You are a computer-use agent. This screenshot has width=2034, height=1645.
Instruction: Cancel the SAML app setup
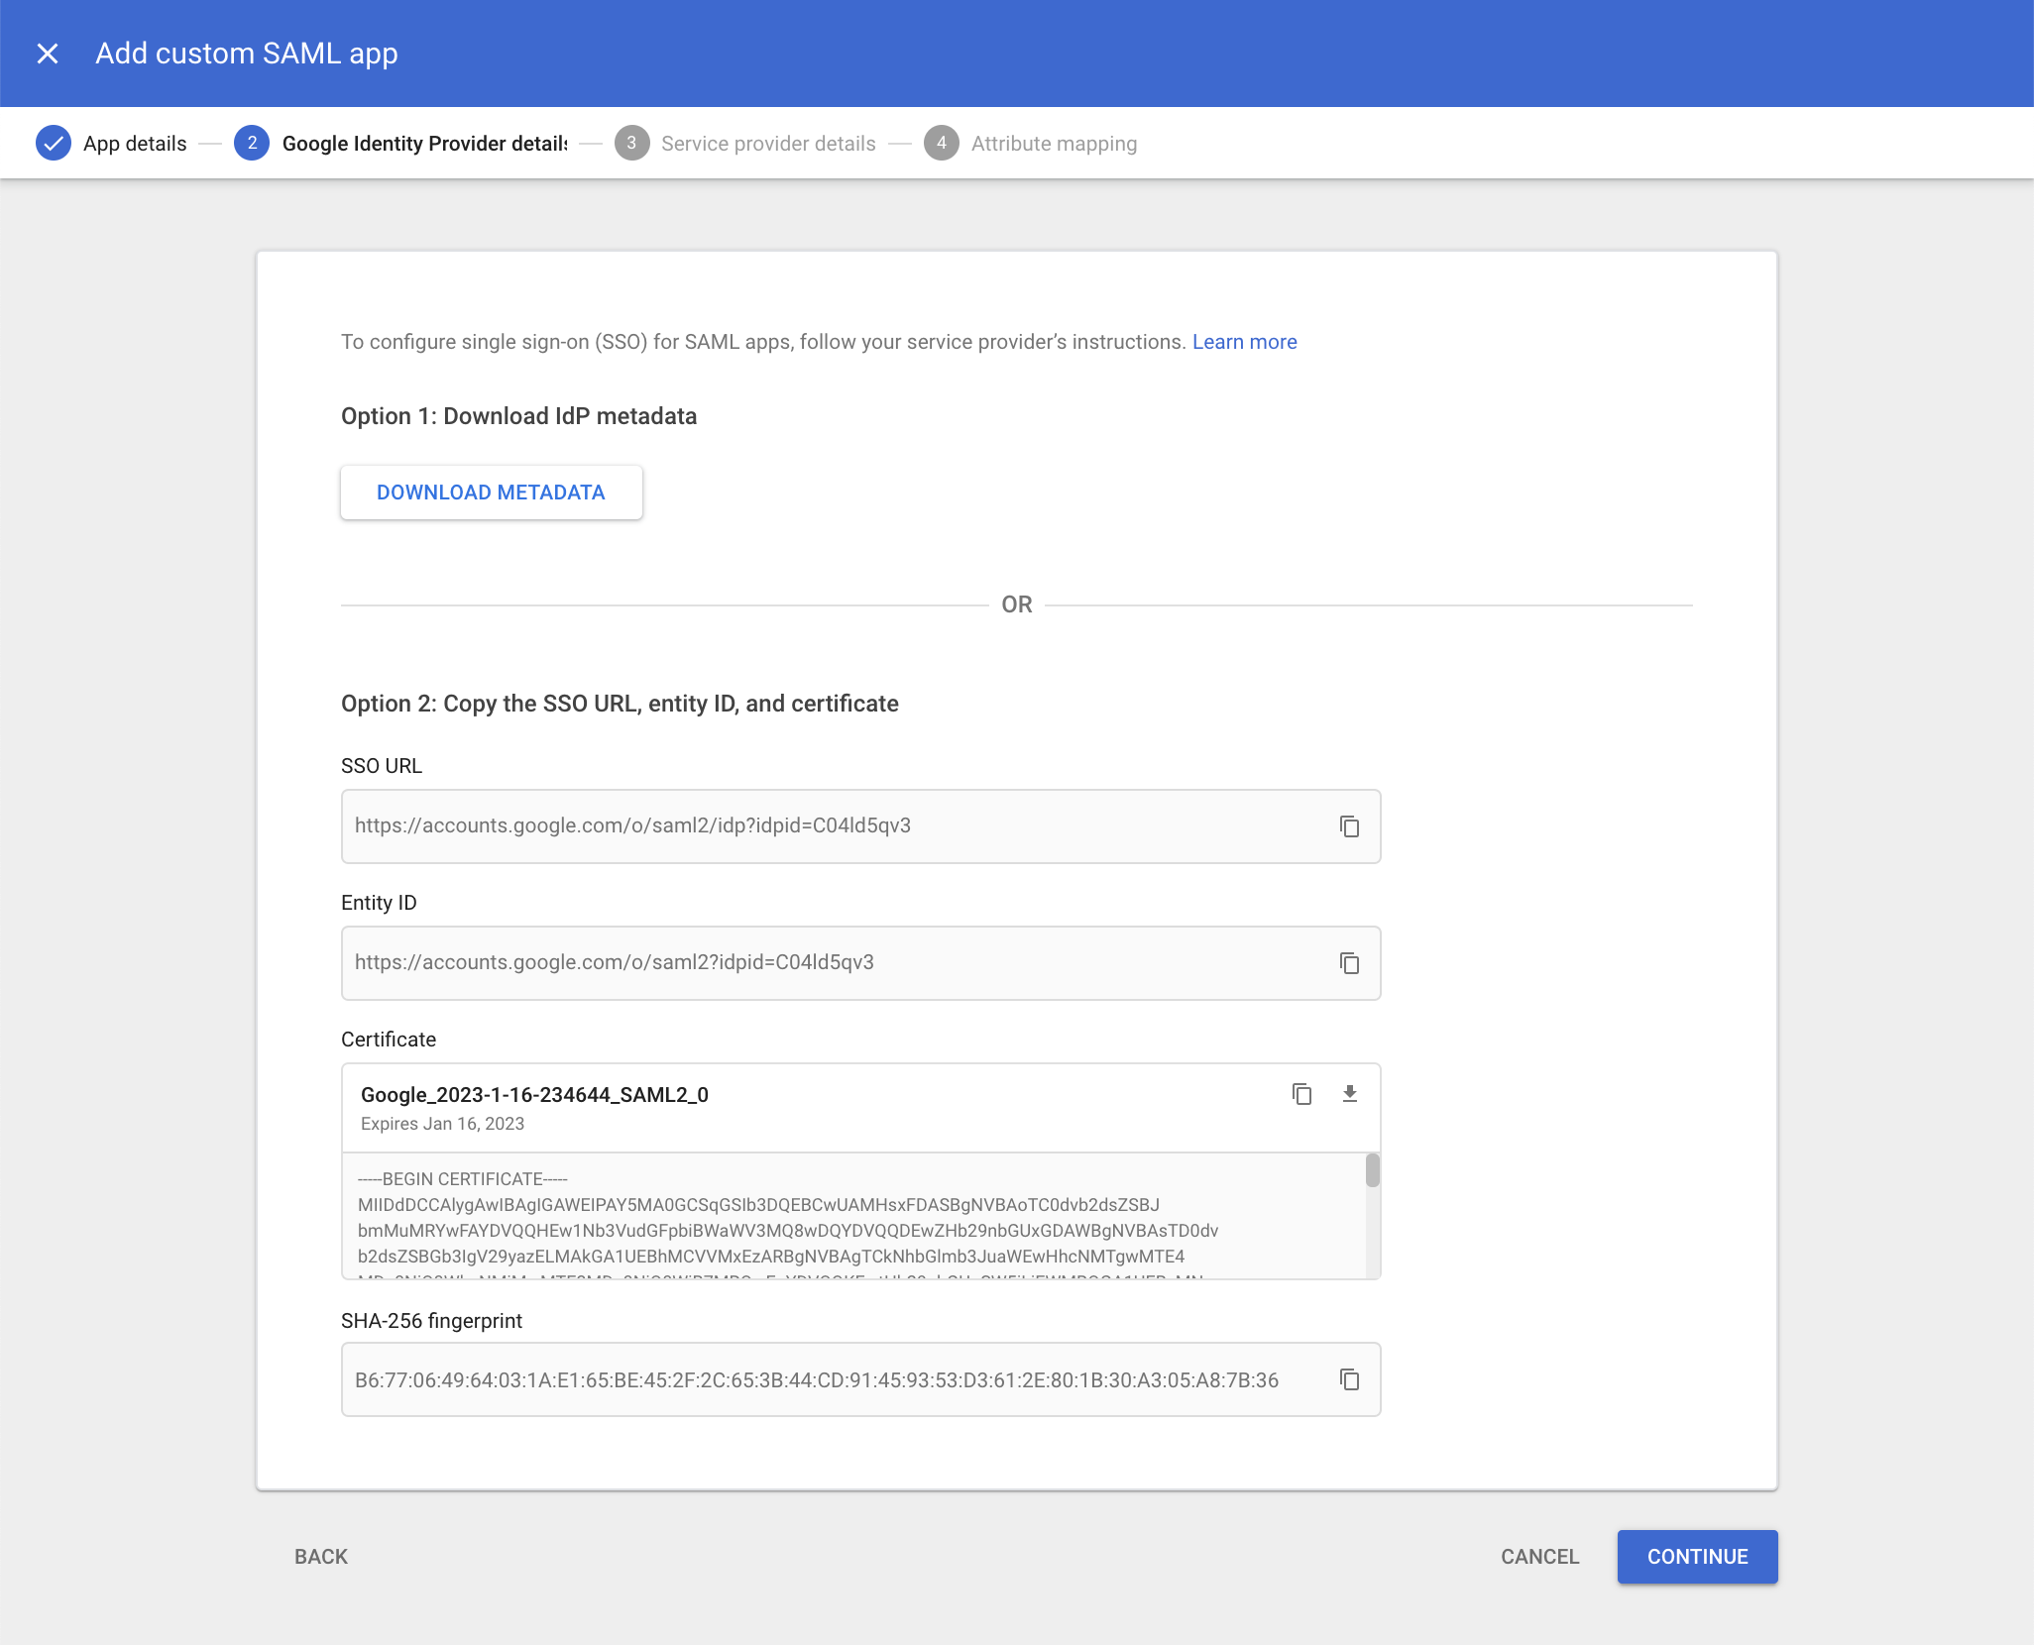(x=1539, y=1557)
